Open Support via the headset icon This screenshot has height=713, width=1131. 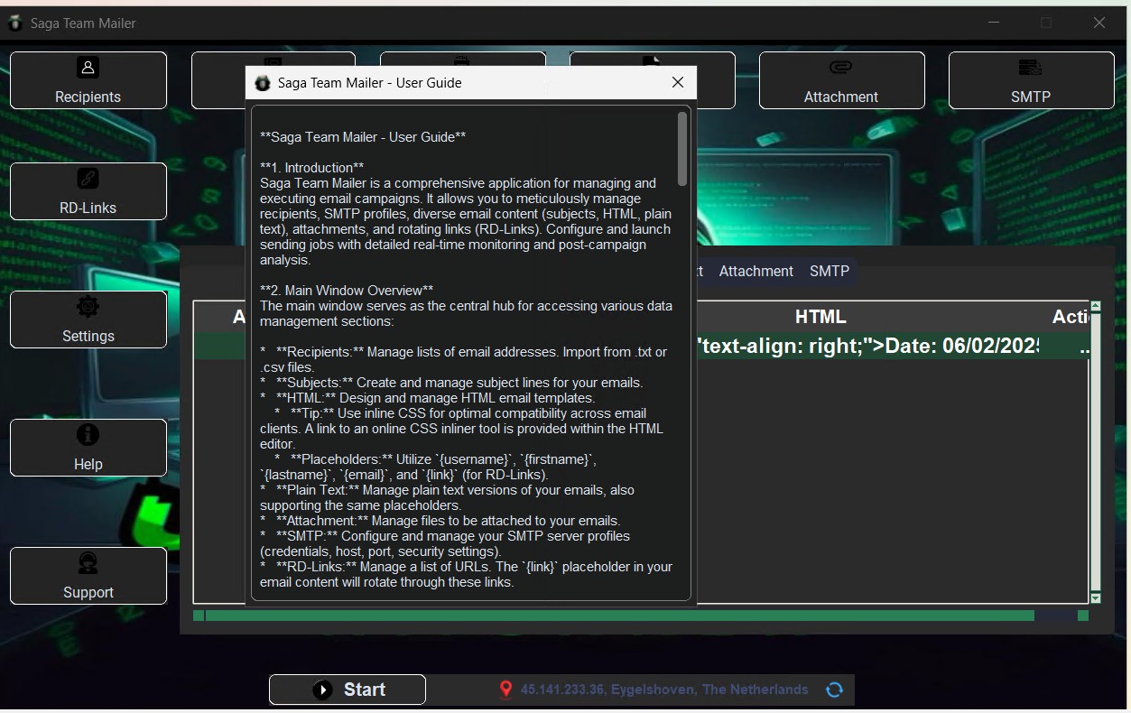click(88, 562)
